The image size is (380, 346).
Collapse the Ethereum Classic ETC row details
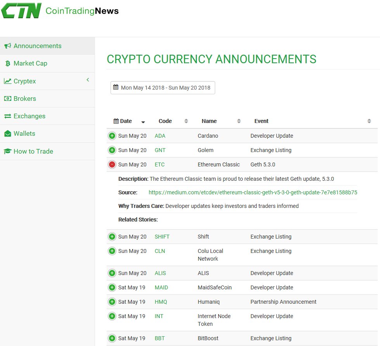coord(112,164)
